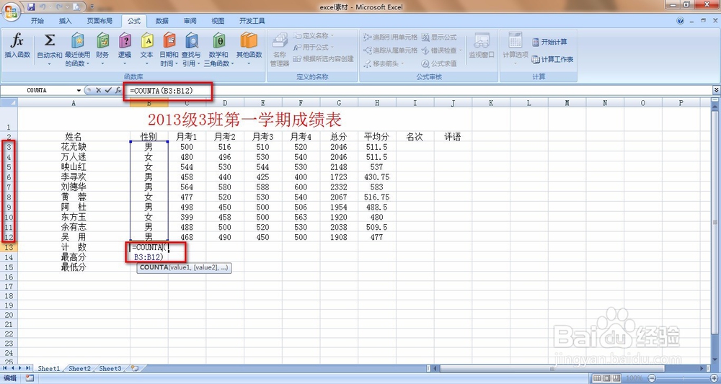This screenshot has height=384, width=721.
Task: Open 计算选项 dropdown
Action: click(x=516, y=48)
